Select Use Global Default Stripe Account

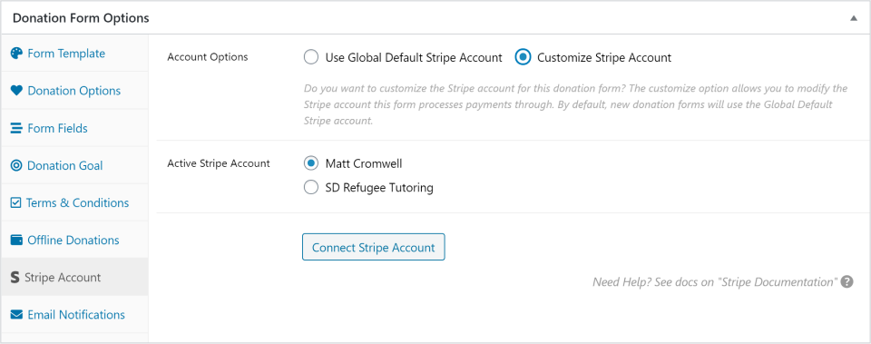(311, 57)
